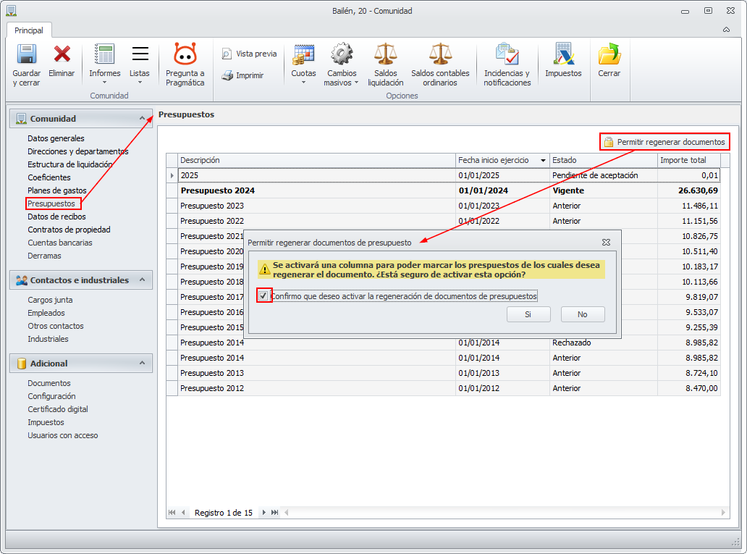The width and height of the screenshot is (747, 554).
Task: Click Vista previa in the toolbar
Action: coord(249,54)
